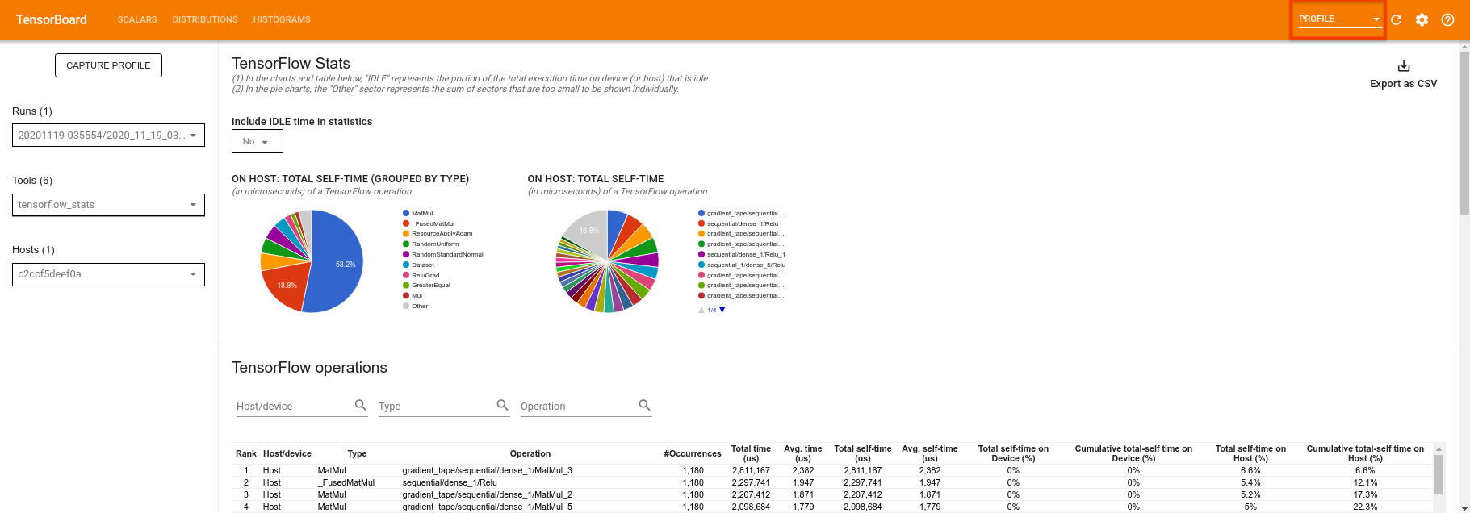This screenshot has width=1470, height=513.
Task: Click the blue MatMul legend swatch
Action: coord(406,214)
